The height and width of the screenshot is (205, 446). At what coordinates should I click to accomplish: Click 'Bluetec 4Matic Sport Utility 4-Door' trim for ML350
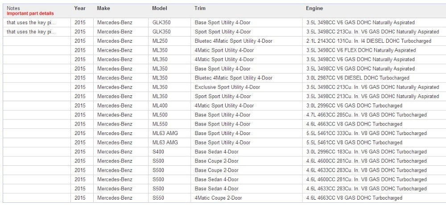[x=234, y=78]
